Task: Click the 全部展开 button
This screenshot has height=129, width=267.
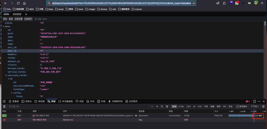Action: coord(28,19)
